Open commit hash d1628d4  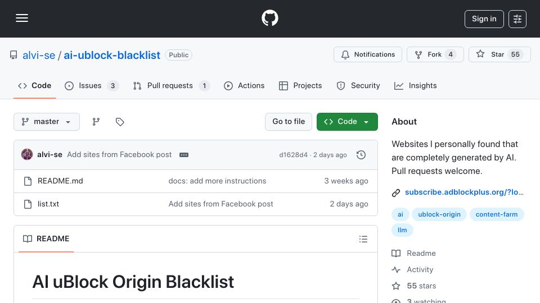[x=294, y=155]
